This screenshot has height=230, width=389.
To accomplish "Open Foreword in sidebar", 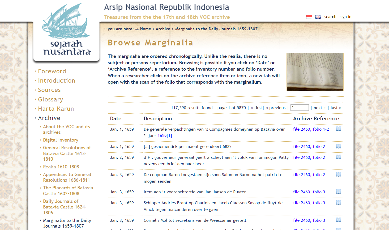I will pos(52,71).
